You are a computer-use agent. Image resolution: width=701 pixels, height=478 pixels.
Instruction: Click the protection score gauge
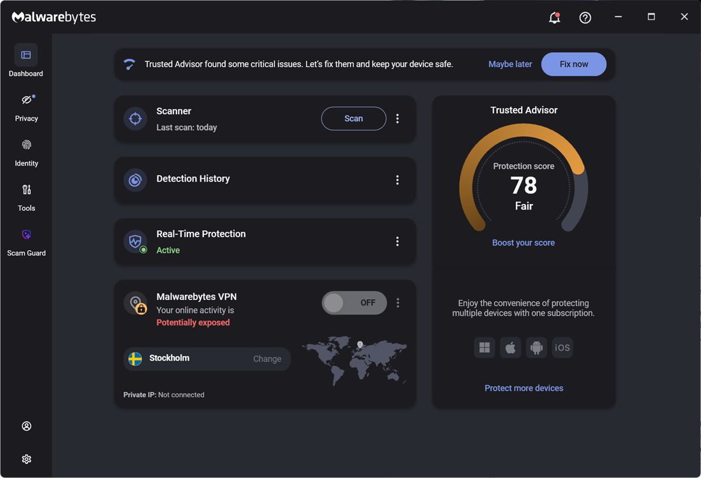[x=523, y=178]
